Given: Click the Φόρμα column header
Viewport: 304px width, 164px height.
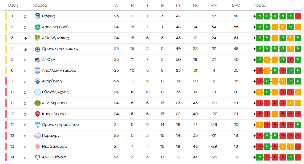Looking at the screenshot, I should click(260, 6).
